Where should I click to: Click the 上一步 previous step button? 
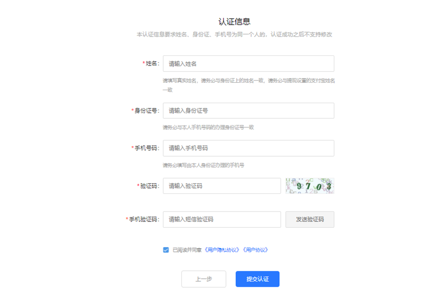[x=204, y=279]
